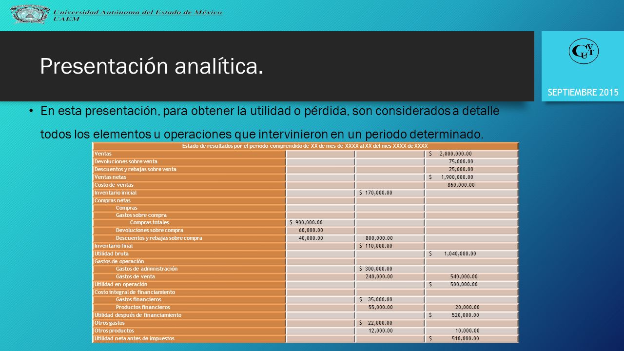Click the 'Compras netas' row label

point(112,200)
